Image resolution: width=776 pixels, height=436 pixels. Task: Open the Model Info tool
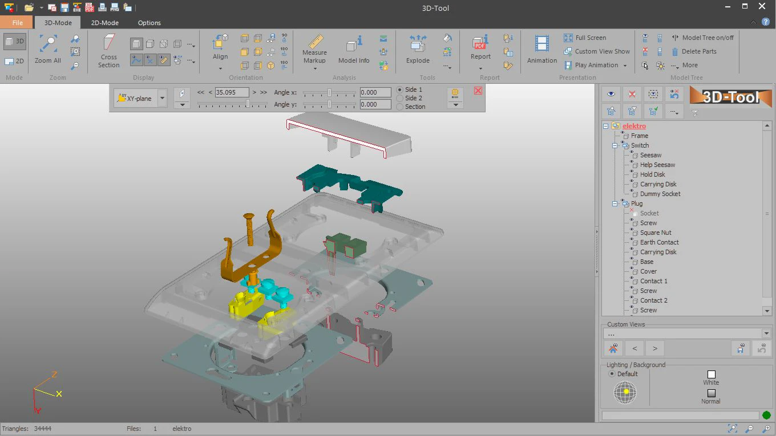pos(353,50)
